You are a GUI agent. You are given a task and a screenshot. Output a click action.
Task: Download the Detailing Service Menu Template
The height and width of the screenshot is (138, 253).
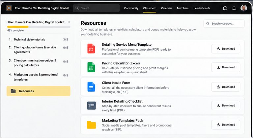[x=226, y=49]
